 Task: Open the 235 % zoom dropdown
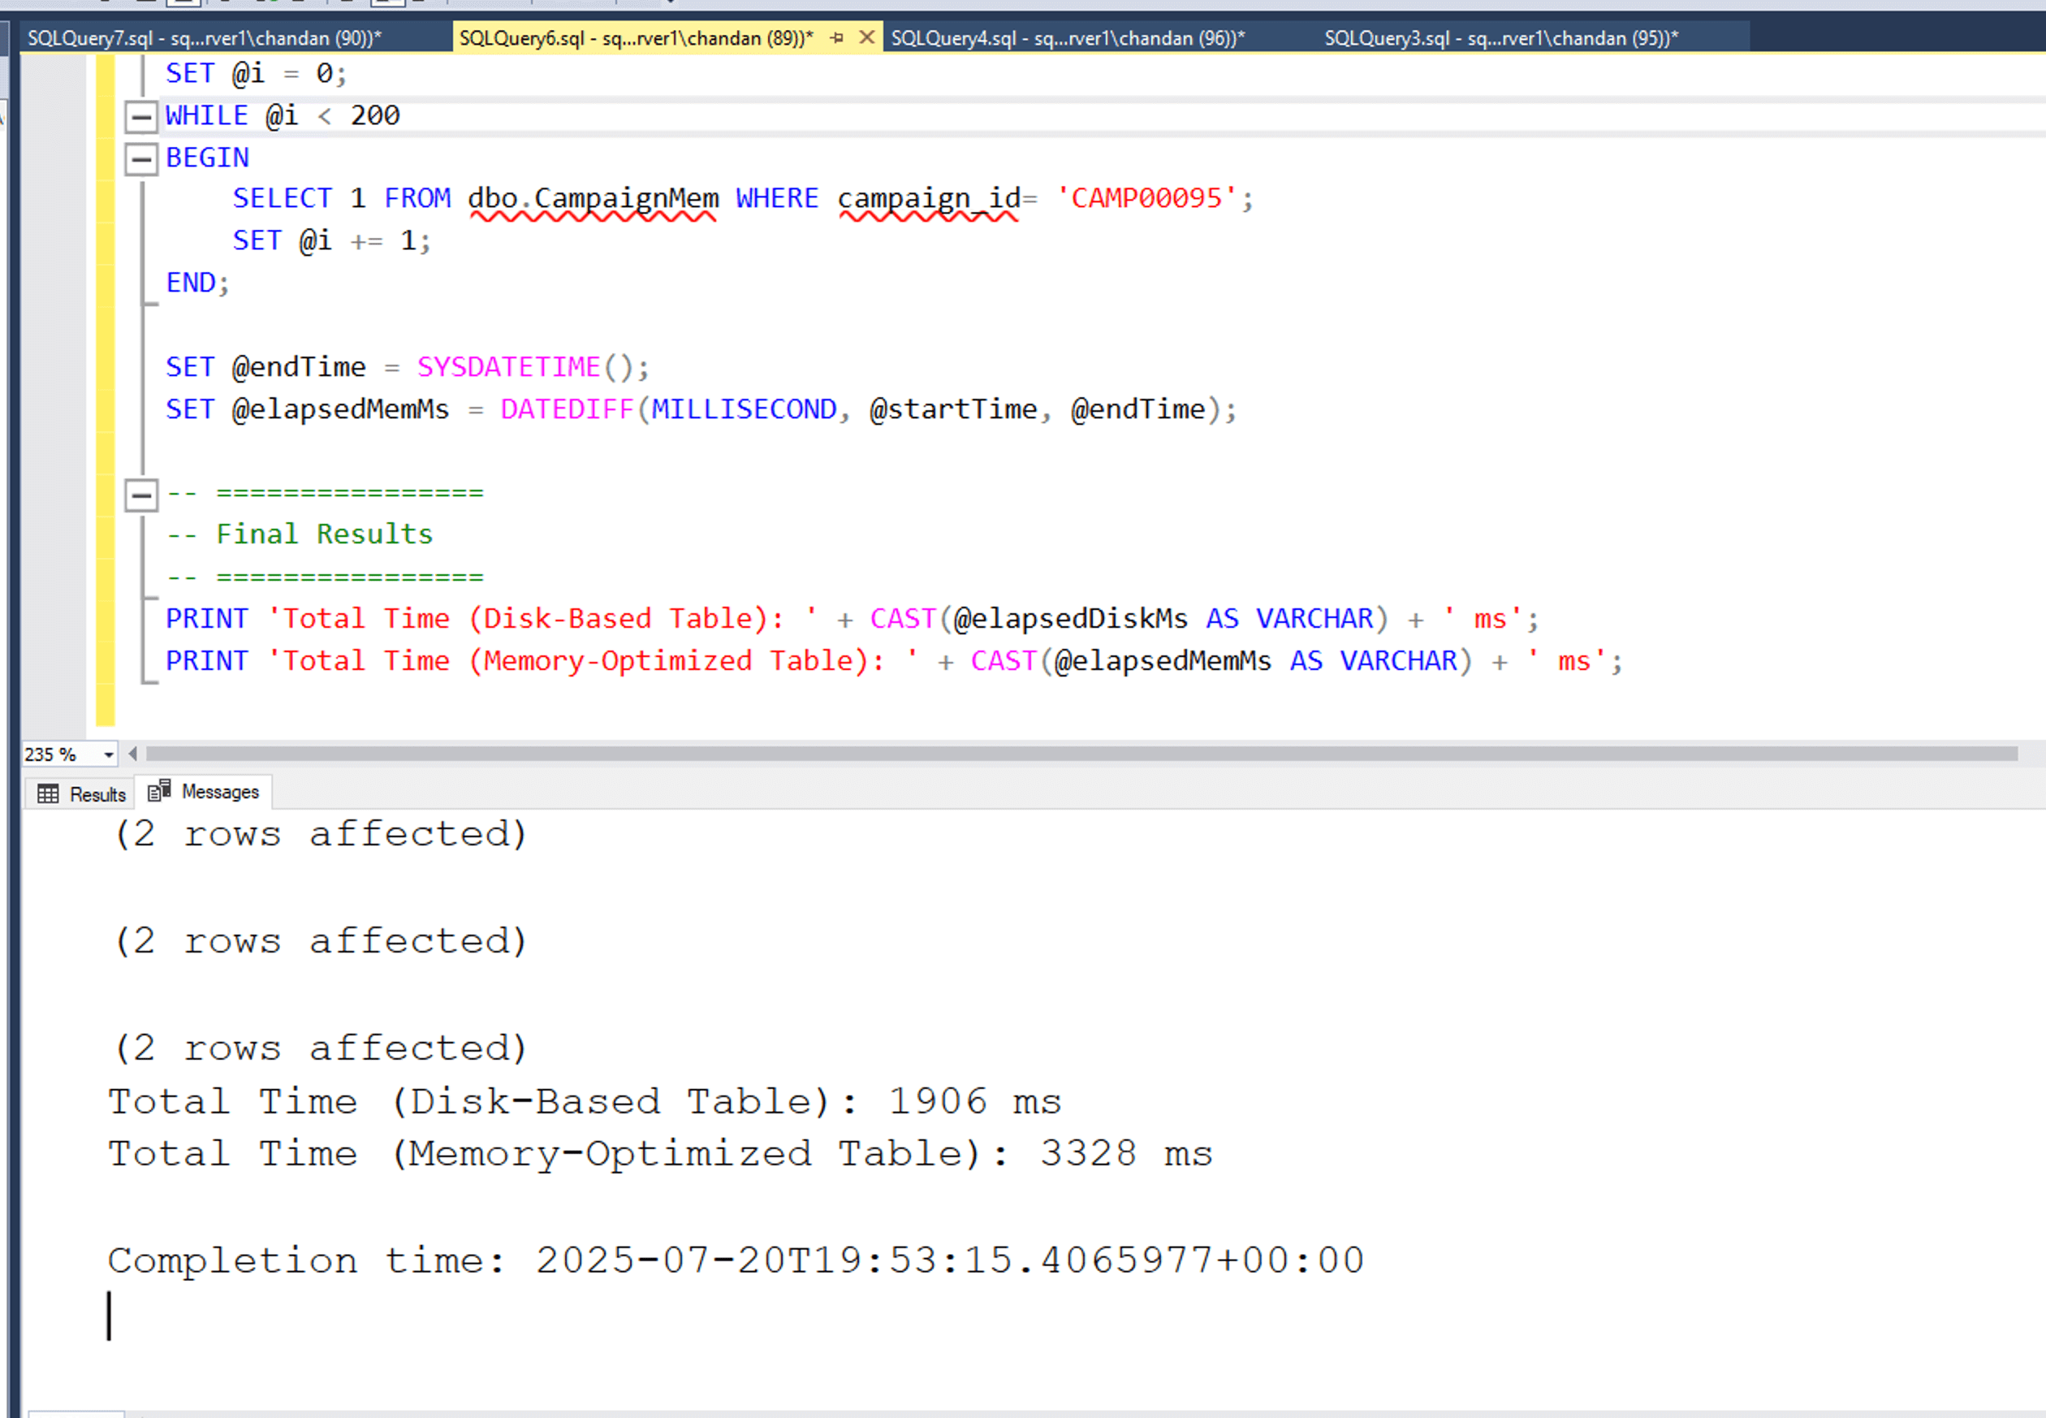108,754
